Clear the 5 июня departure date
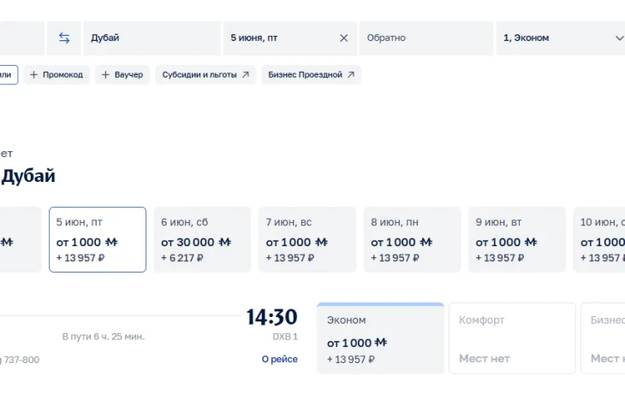625x393 pixels. tap(343, 38)
